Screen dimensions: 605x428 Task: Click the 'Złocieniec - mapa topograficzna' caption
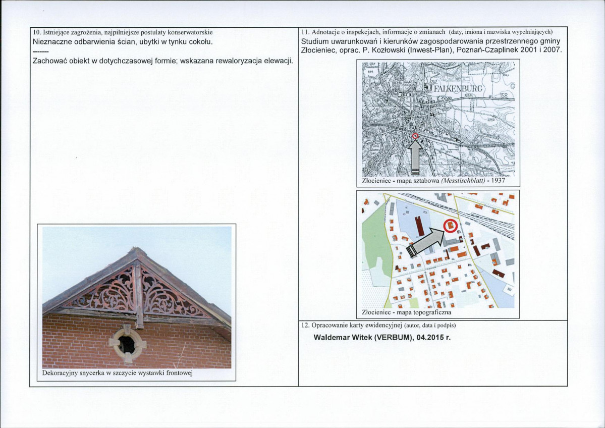coord(407,312)
